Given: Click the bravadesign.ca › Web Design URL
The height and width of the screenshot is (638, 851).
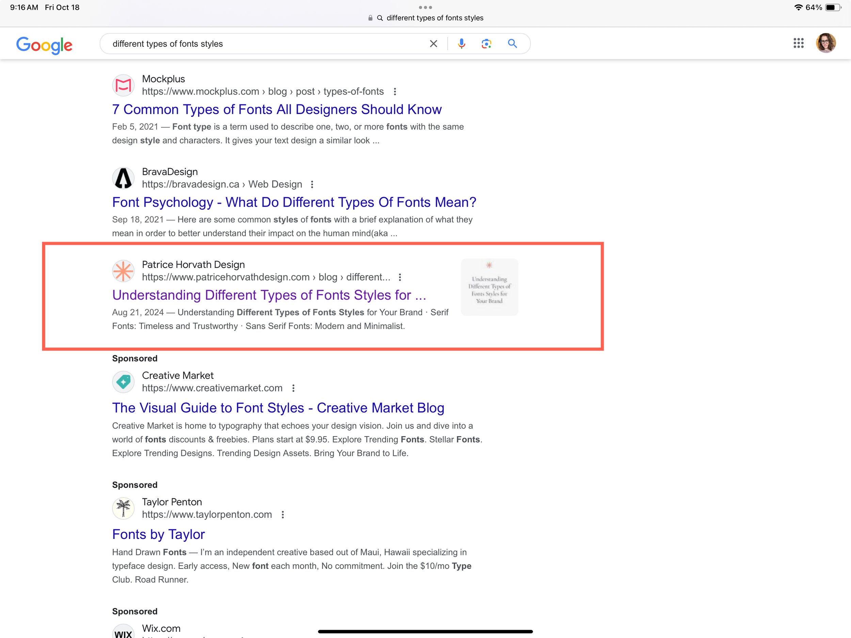Looking at the screenshot, I should click(x=222, y=184).
